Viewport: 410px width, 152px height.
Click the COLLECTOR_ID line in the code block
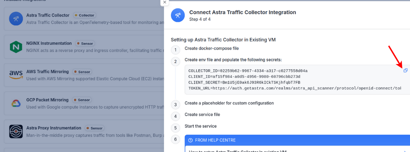(x=248, y=71)
